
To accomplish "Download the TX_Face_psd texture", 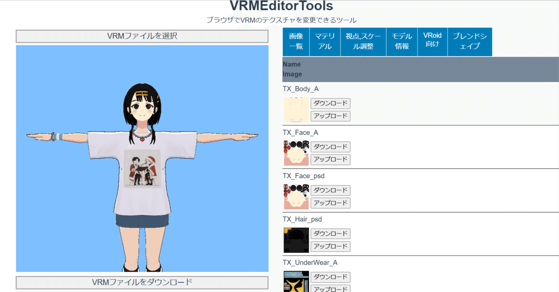I will click(330, 190).
